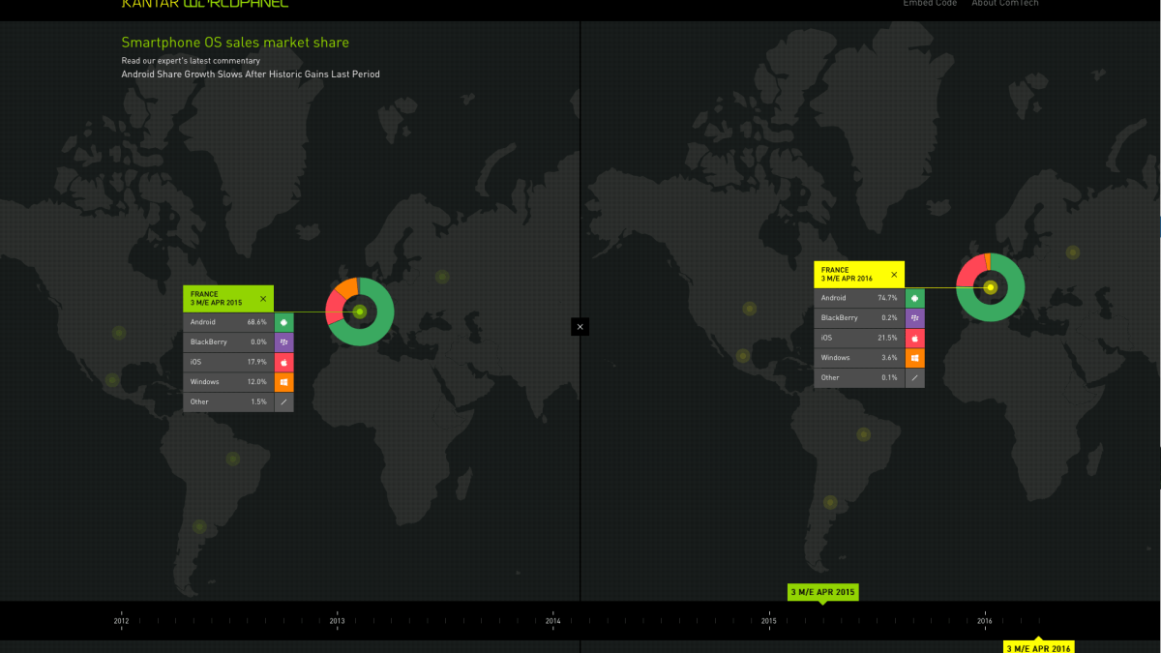Viewport: 1161px width, 653px height.
Task: Open the About ComTech link
Action: click(1004, 4)
